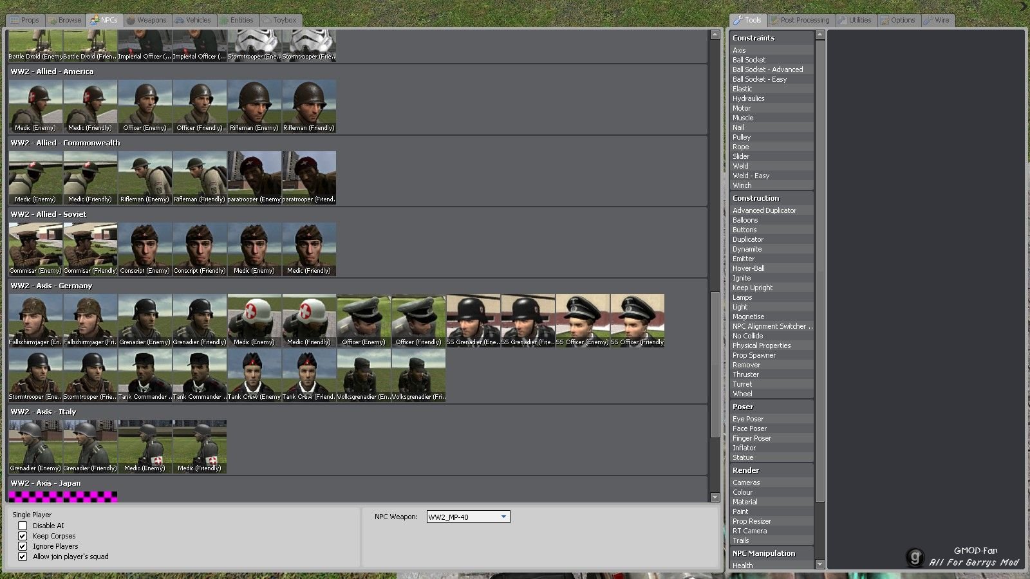Select the NPC Alignment Switcher tool
This screenshot has height=579, width=1030.
tap(772, 326)
